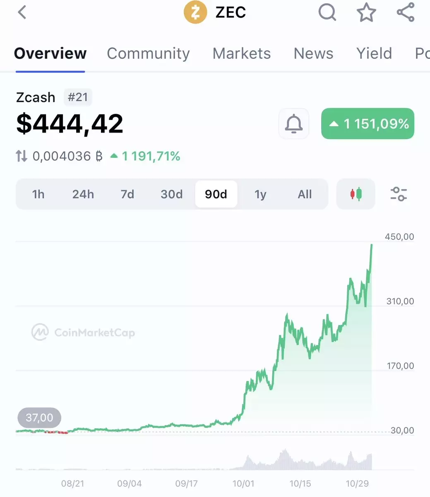Tap the #21 rank badge
430x497 pixels.
78,97
